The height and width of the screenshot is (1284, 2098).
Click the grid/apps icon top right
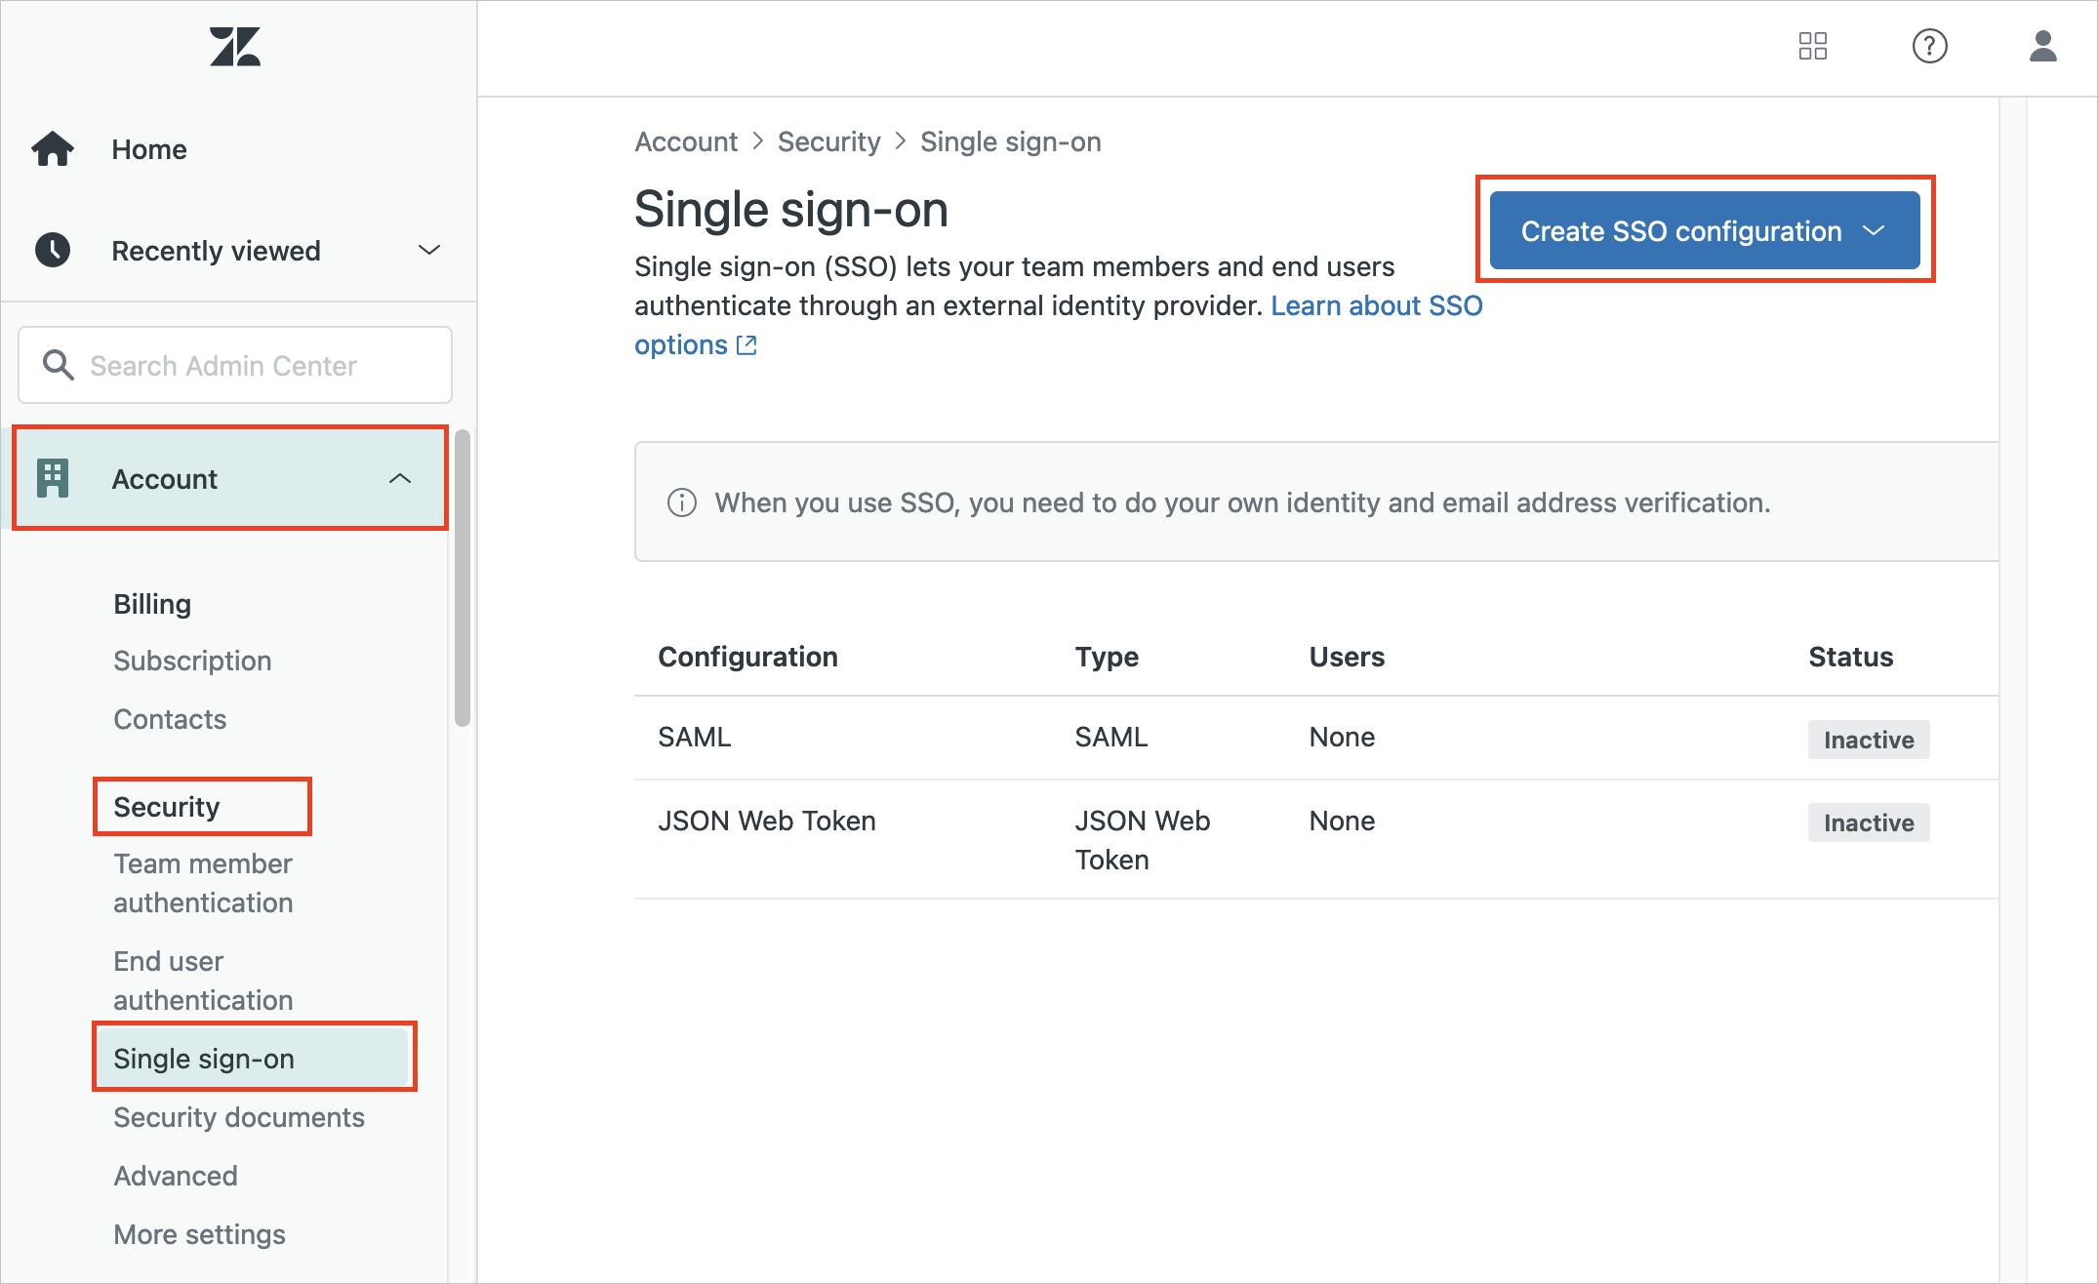(1813, 47)
